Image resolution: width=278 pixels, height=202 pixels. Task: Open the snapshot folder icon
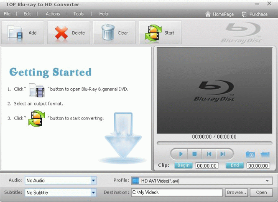[x=265, y=155]
